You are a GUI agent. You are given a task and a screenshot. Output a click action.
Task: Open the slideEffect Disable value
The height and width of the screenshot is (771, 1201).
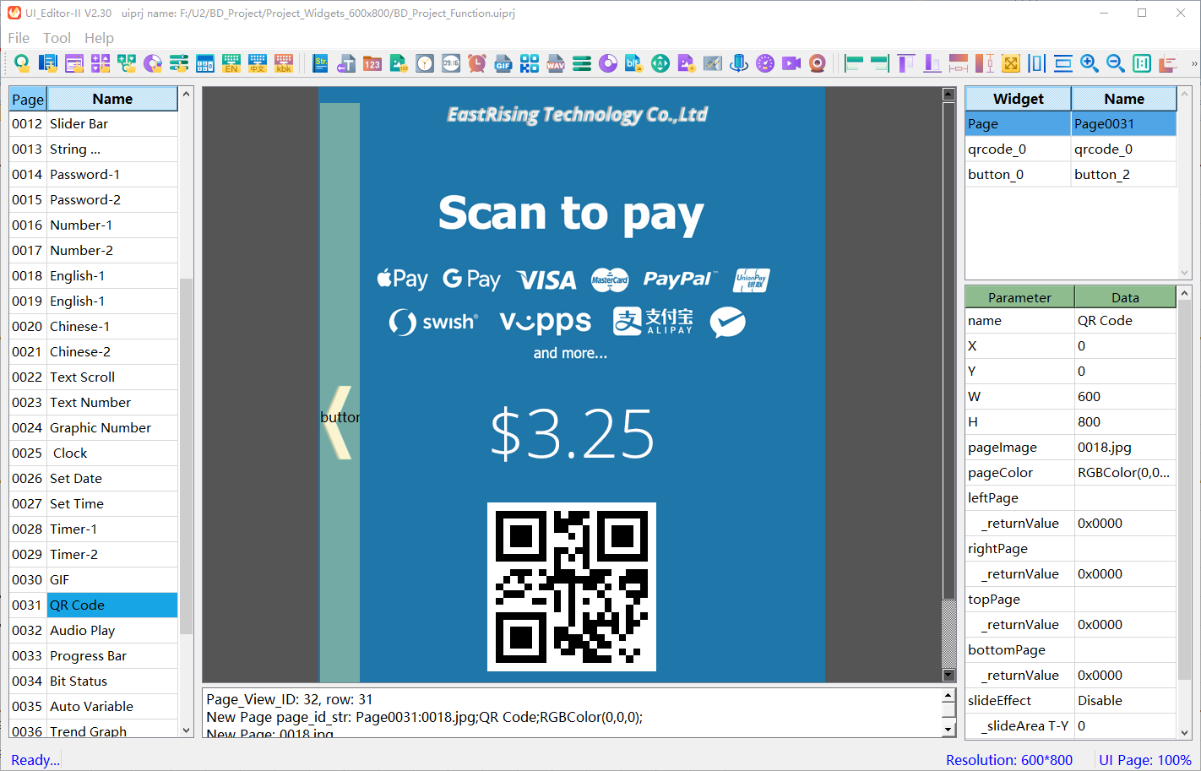click(1125, 701)
